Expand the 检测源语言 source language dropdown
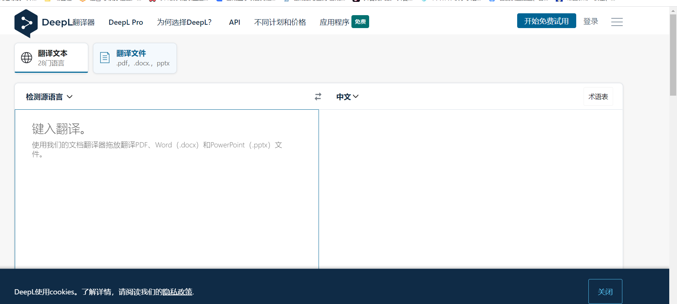The width and height of the screenshot is (677, 304). (x=49, y=97)
